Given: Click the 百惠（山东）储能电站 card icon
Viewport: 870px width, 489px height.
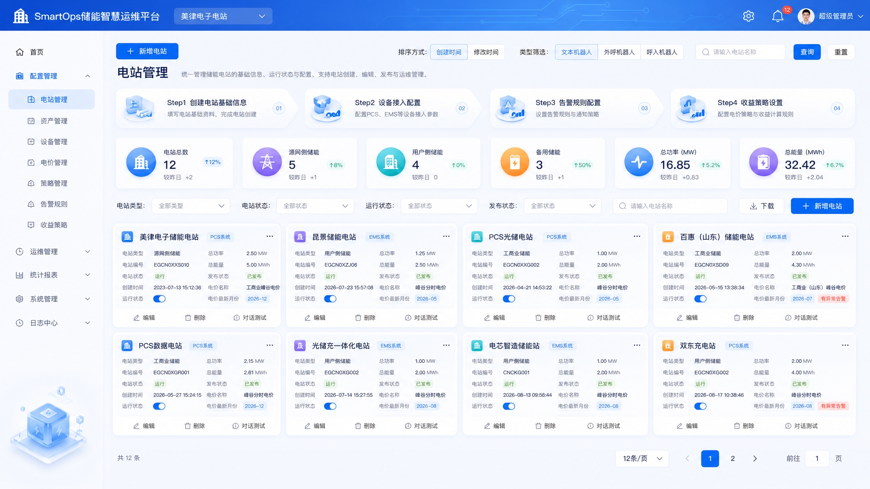Looking at the screenshot, I should 668,237.
